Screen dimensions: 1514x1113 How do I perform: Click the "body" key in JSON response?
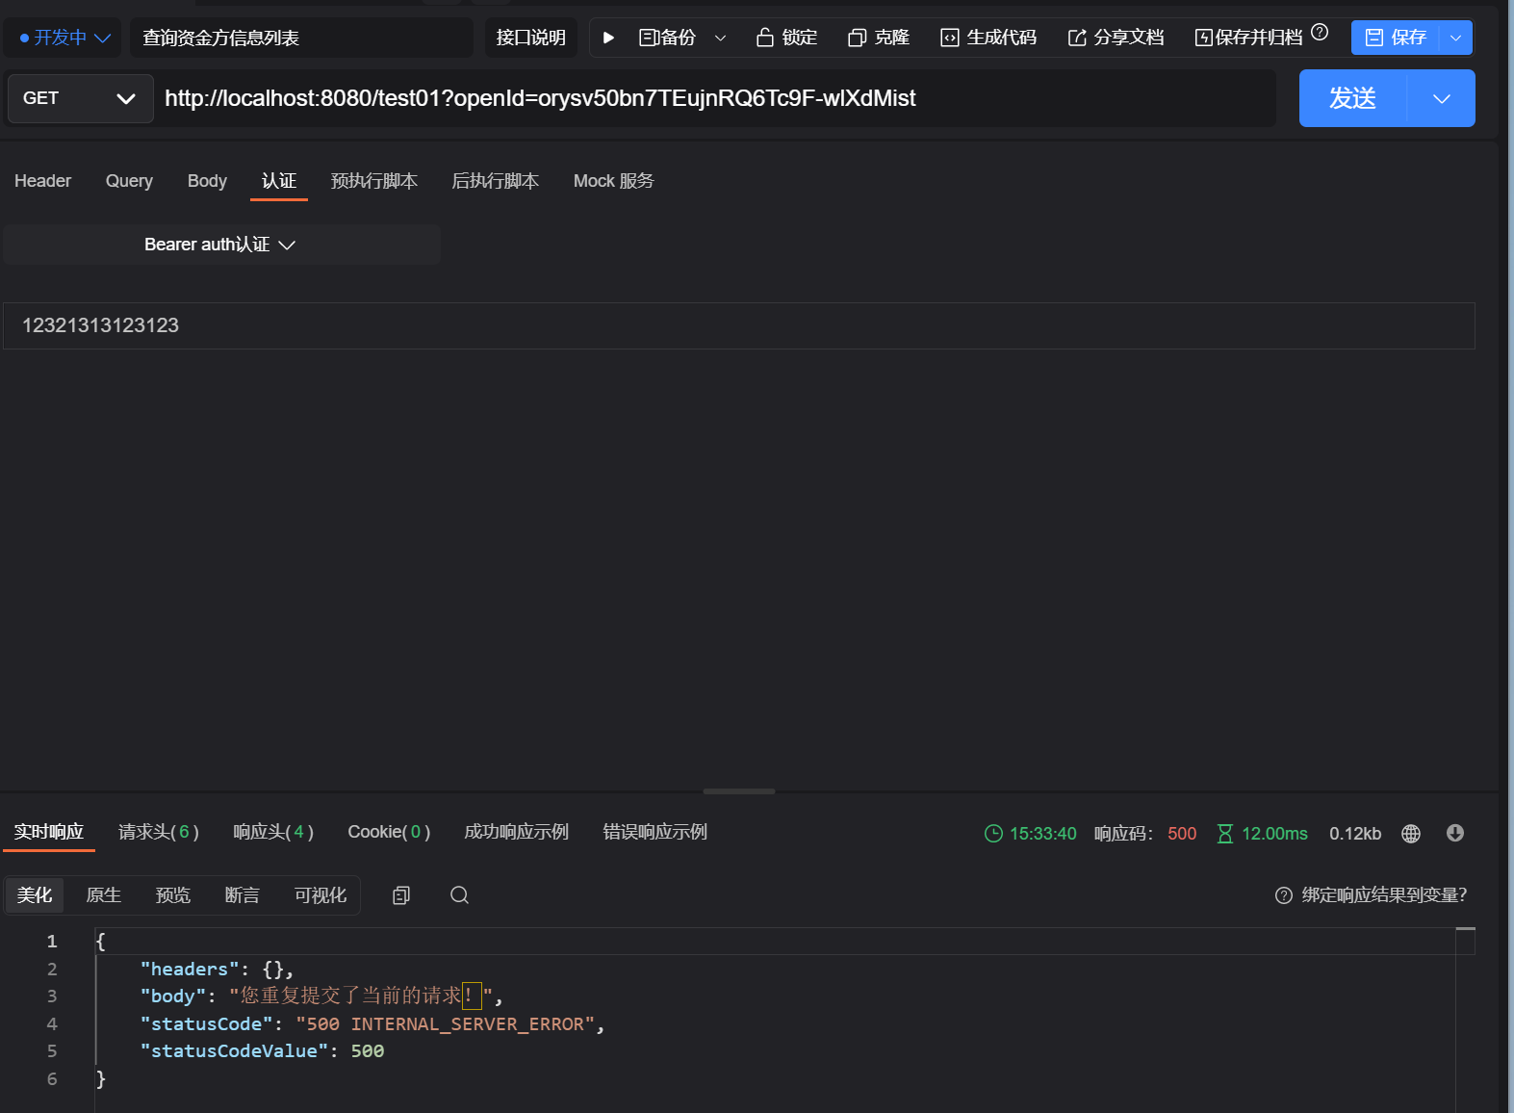173,997
